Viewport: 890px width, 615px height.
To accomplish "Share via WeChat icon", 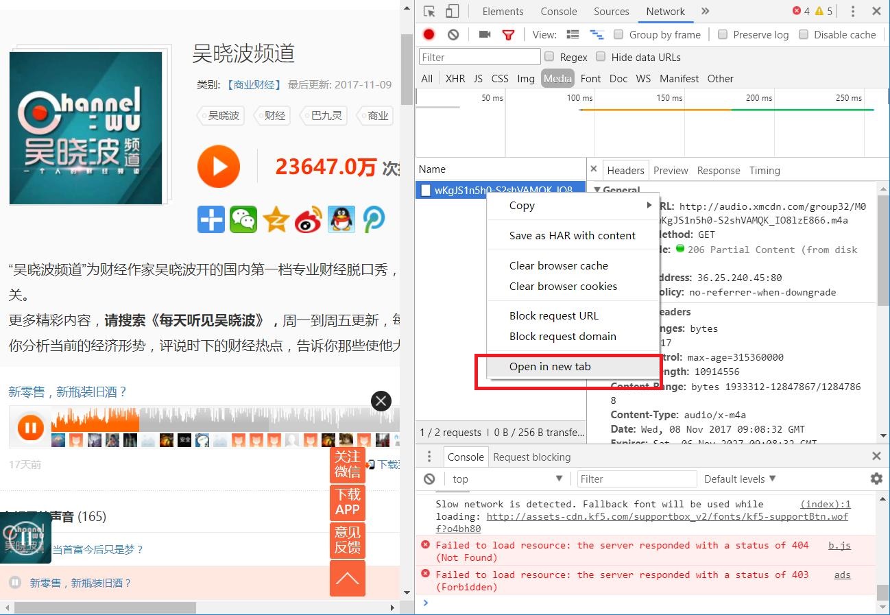I will click(243, 219).
